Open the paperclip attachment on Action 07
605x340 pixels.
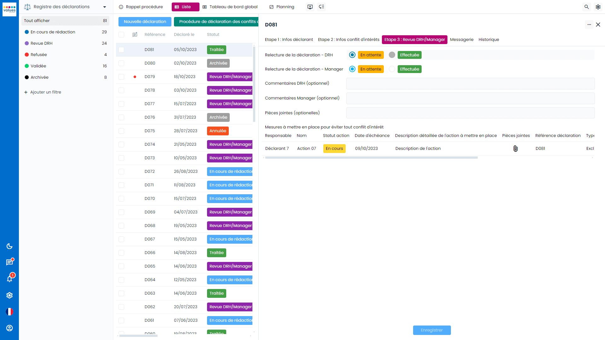coord(516,148)
